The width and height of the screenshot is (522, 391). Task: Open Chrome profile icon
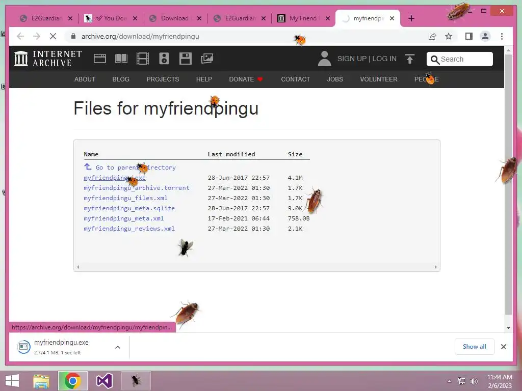pos(485,36)
